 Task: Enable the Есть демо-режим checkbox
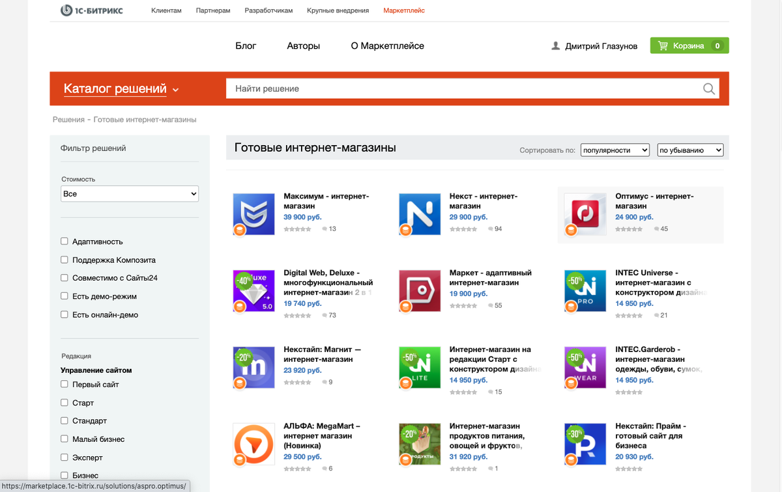pyautogui.click(x=65, y=296)
